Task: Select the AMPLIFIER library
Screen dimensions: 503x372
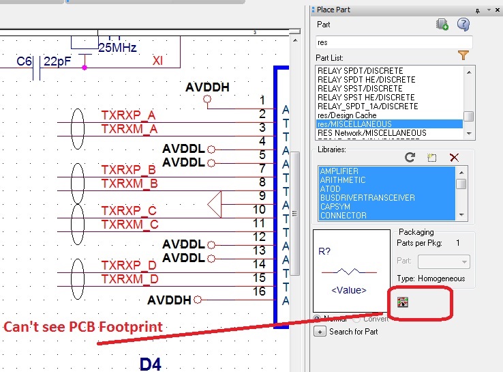Action: pyautogui.click(x=339, y=171)
